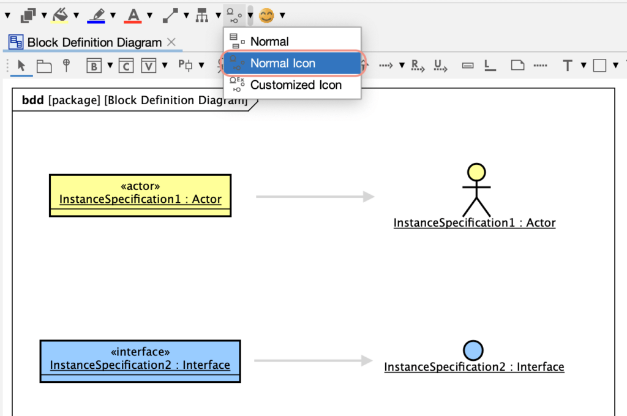Apply font color with the red A icon
627x416 pixels.
click(133, 15)
